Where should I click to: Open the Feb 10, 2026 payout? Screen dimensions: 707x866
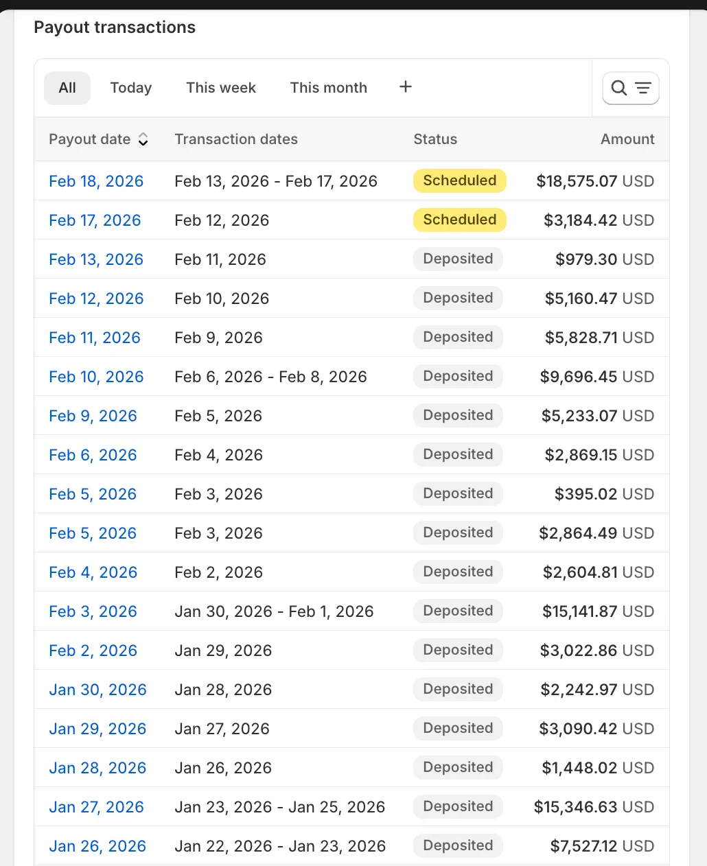click(96, 377)
